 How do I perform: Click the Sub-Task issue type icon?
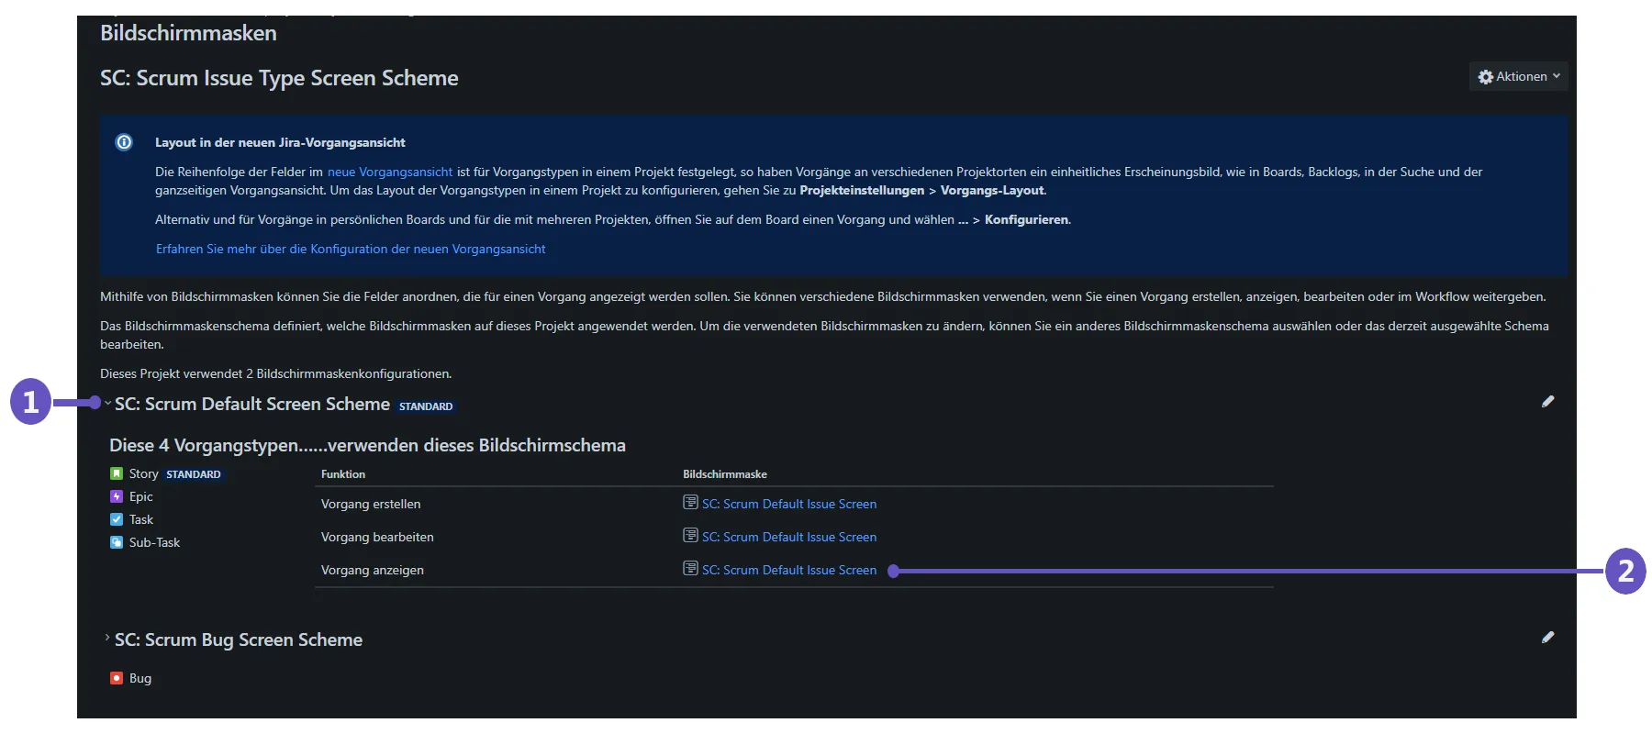[117, 542]
